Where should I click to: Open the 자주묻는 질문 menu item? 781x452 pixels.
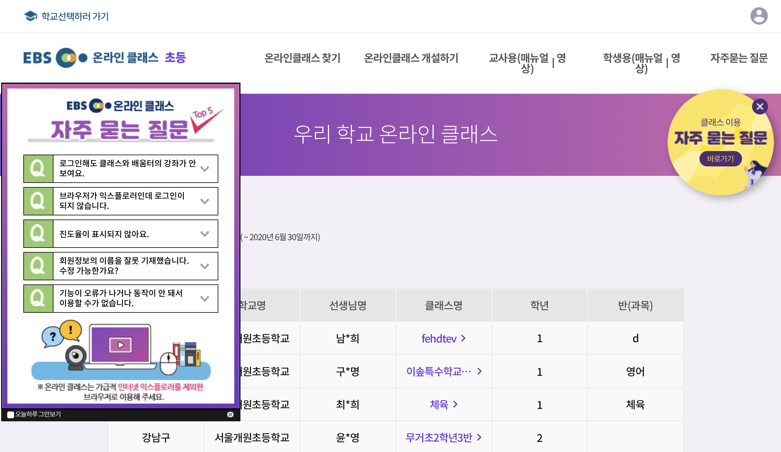tap(738, 58)
